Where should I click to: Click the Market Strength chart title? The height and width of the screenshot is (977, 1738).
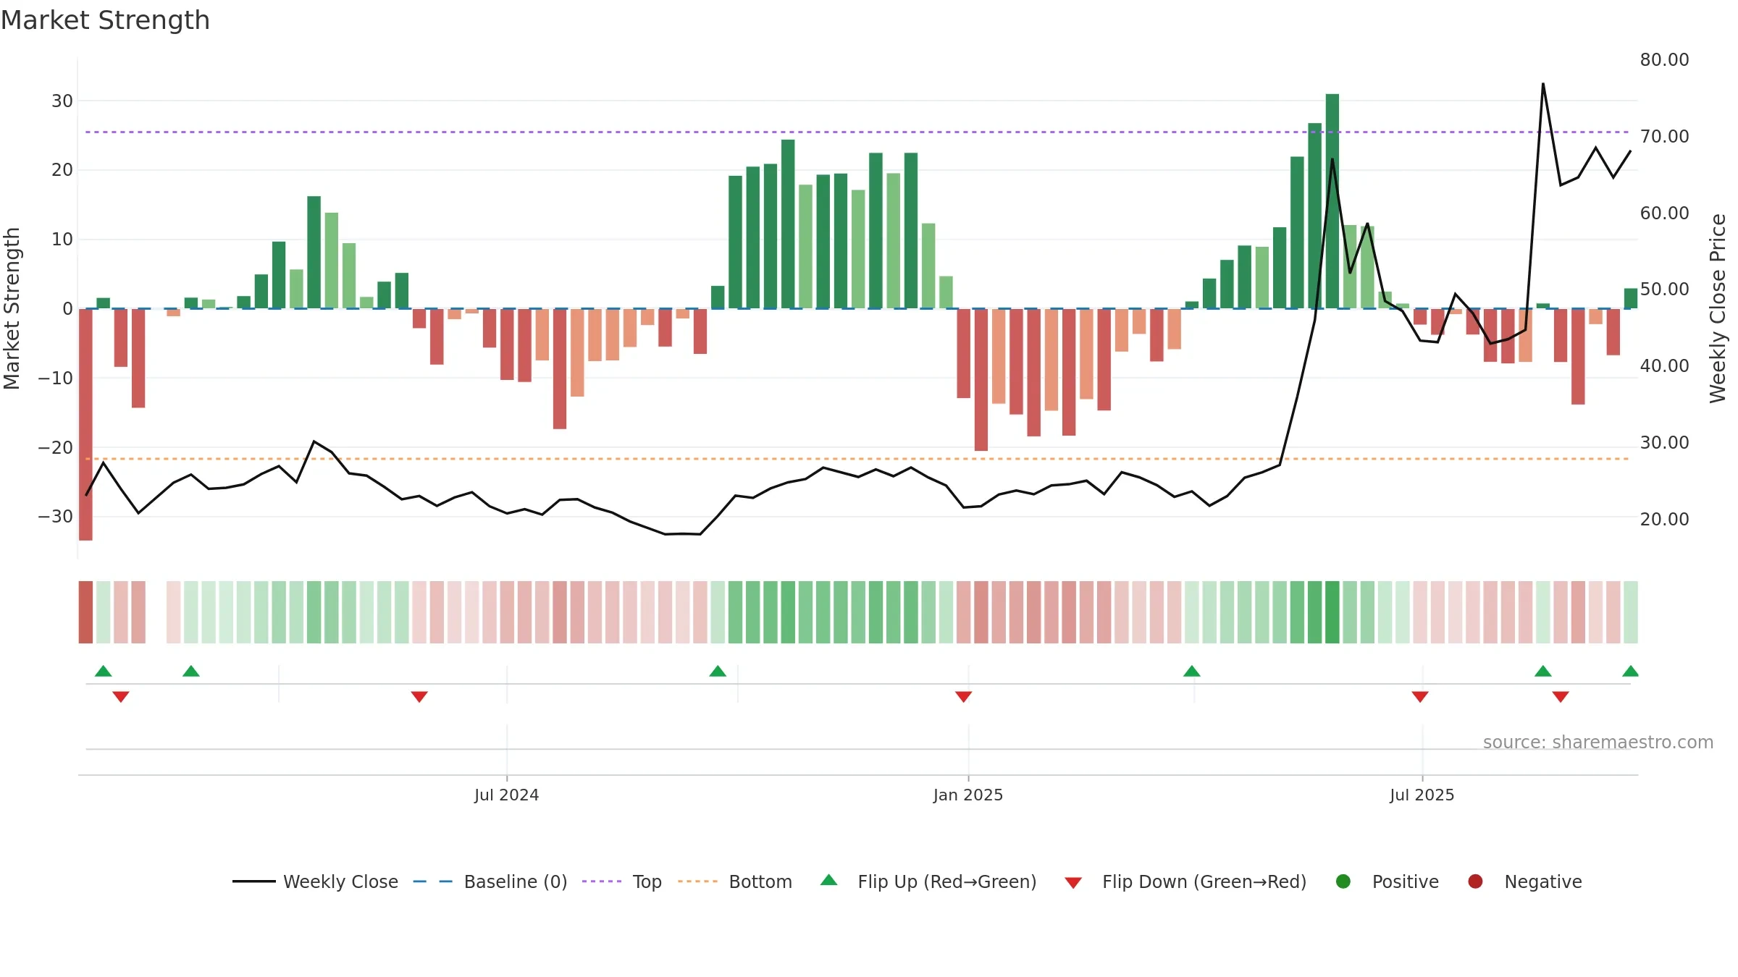pos(105,20)
